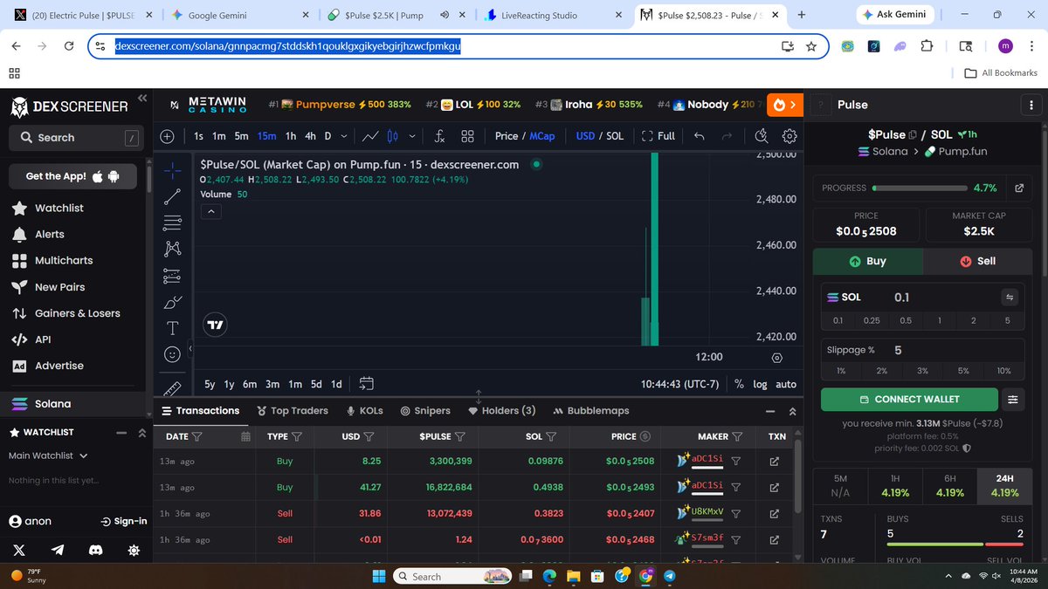Expand the chart style dropdown arrow
The height and width of the screenshot is (589, 1048).
coord(411,136)
